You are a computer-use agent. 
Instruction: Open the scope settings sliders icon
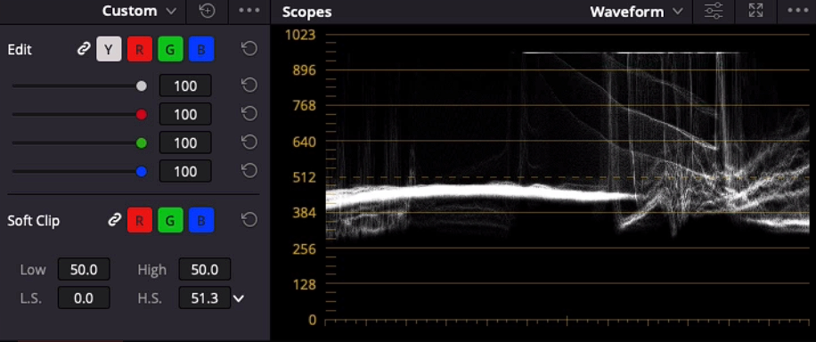tap(714, 11)
